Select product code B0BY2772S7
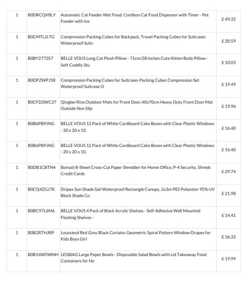246x286 pixels. pos(40,59)
